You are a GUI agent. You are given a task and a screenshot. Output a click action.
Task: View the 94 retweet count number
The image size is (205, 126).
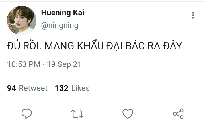[x=11, y=88]
